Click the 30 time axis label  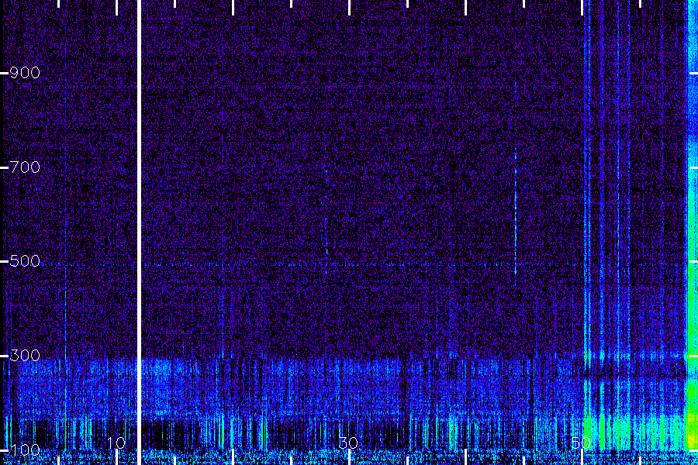[x=348, y=443]
